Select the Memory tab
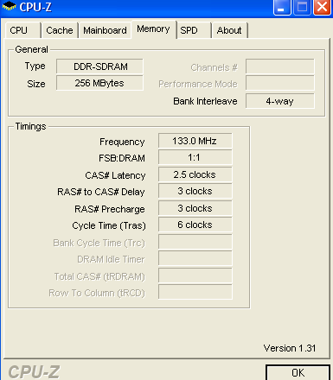 (x=154, y=29)
